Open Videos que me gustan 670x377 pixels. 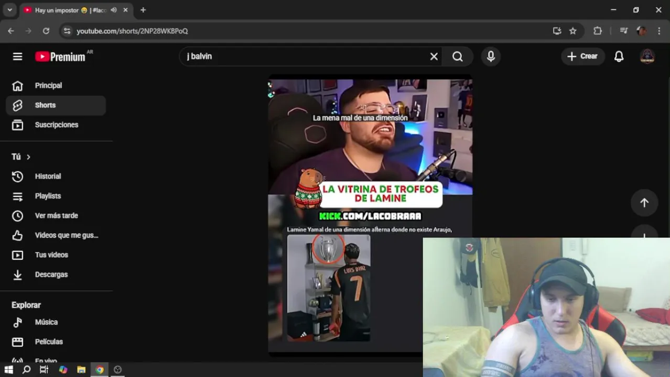coord(56,235)
